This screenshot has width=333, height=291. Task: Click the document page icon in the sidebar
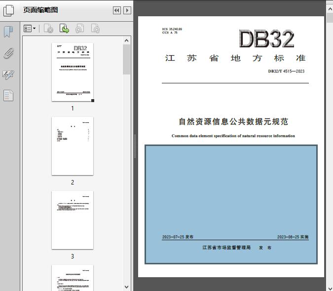click(8, 95)
